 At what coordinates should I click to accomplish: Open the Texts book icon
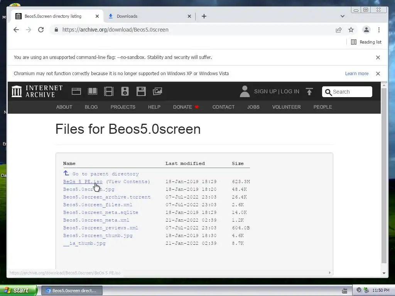pos(93,91)
